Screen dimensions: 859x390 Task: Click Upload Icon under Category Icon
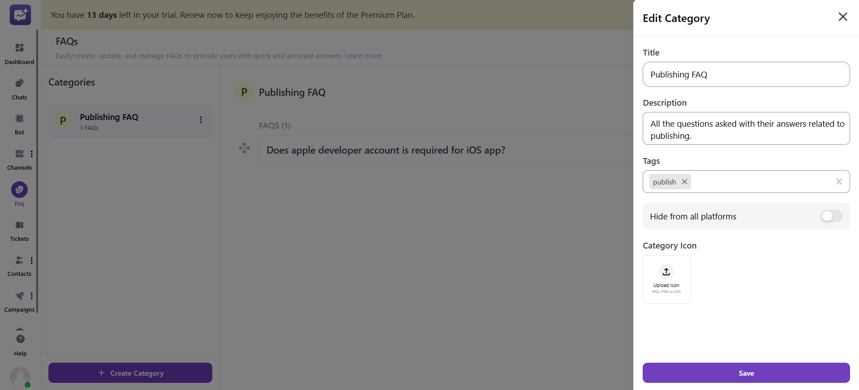(x=666, y=279)
